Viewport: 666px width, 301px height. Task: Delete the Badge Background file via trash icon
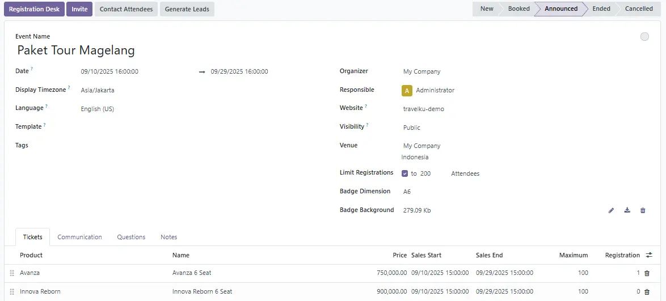click(x=643, y=210)
